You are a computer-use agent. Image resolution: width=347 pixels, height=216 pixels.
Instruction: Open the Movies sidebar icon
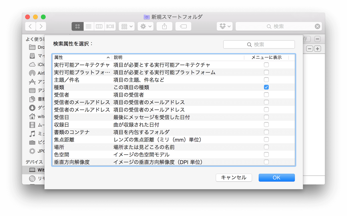32,125
